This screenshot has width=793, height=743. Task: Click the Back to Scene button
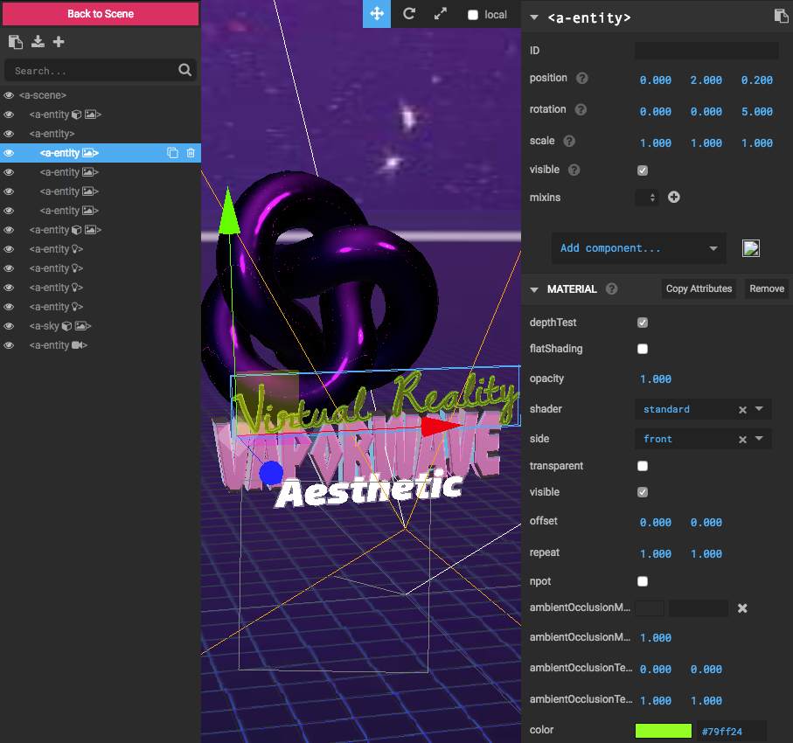[x=101, y=14]
